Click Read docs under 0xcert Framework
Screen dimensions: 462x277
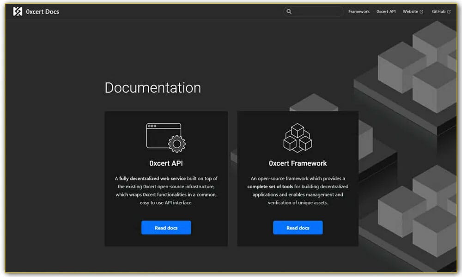[x=298, y=228]
